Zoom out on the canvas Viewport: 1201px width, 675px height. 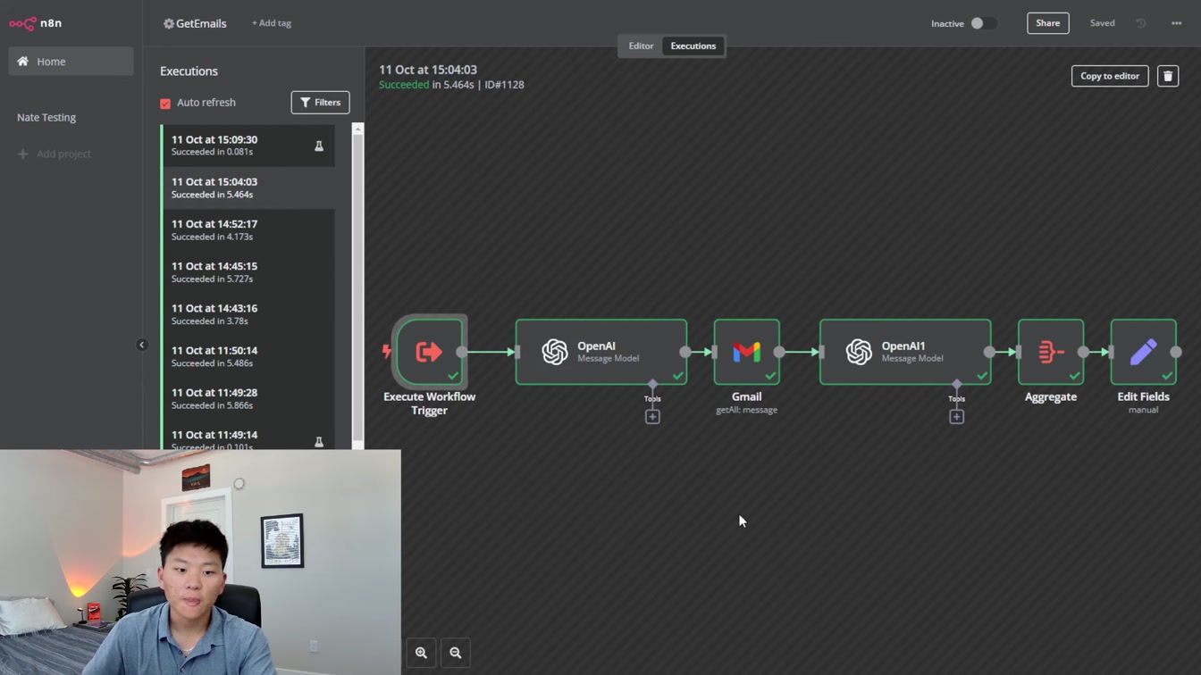point(456,653)
